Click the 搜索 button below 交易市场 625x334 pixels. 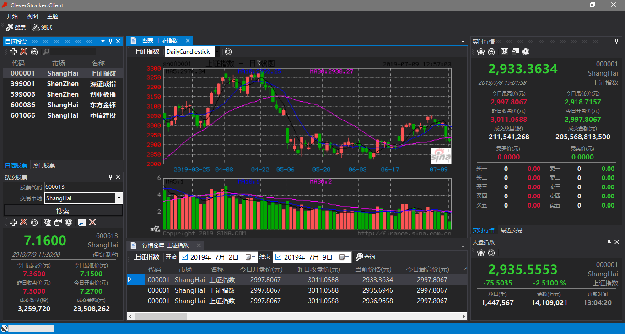[x=63, y=211]
